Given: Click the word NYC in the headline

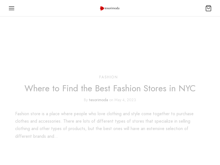Looking at the screenshot, I should coord(187,88).
